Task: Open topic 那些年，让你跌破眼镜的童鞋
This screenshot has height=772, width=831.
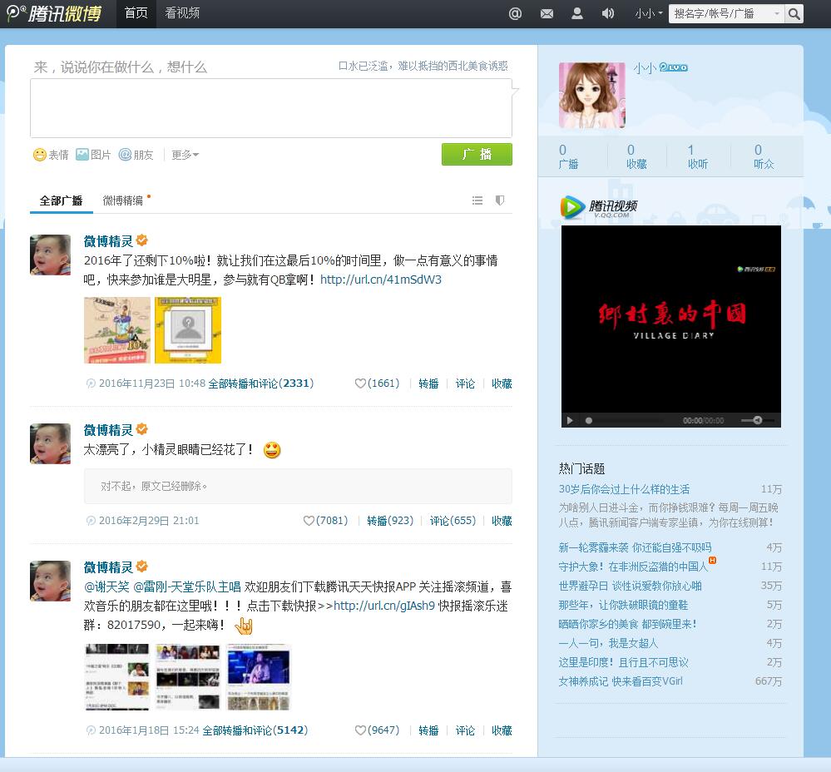Action: tap(623, 605)
